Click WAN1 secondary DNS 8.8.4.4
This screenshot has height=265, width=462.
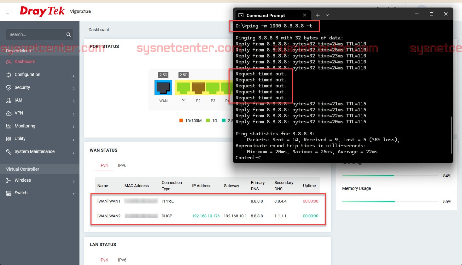click(280, 201)
